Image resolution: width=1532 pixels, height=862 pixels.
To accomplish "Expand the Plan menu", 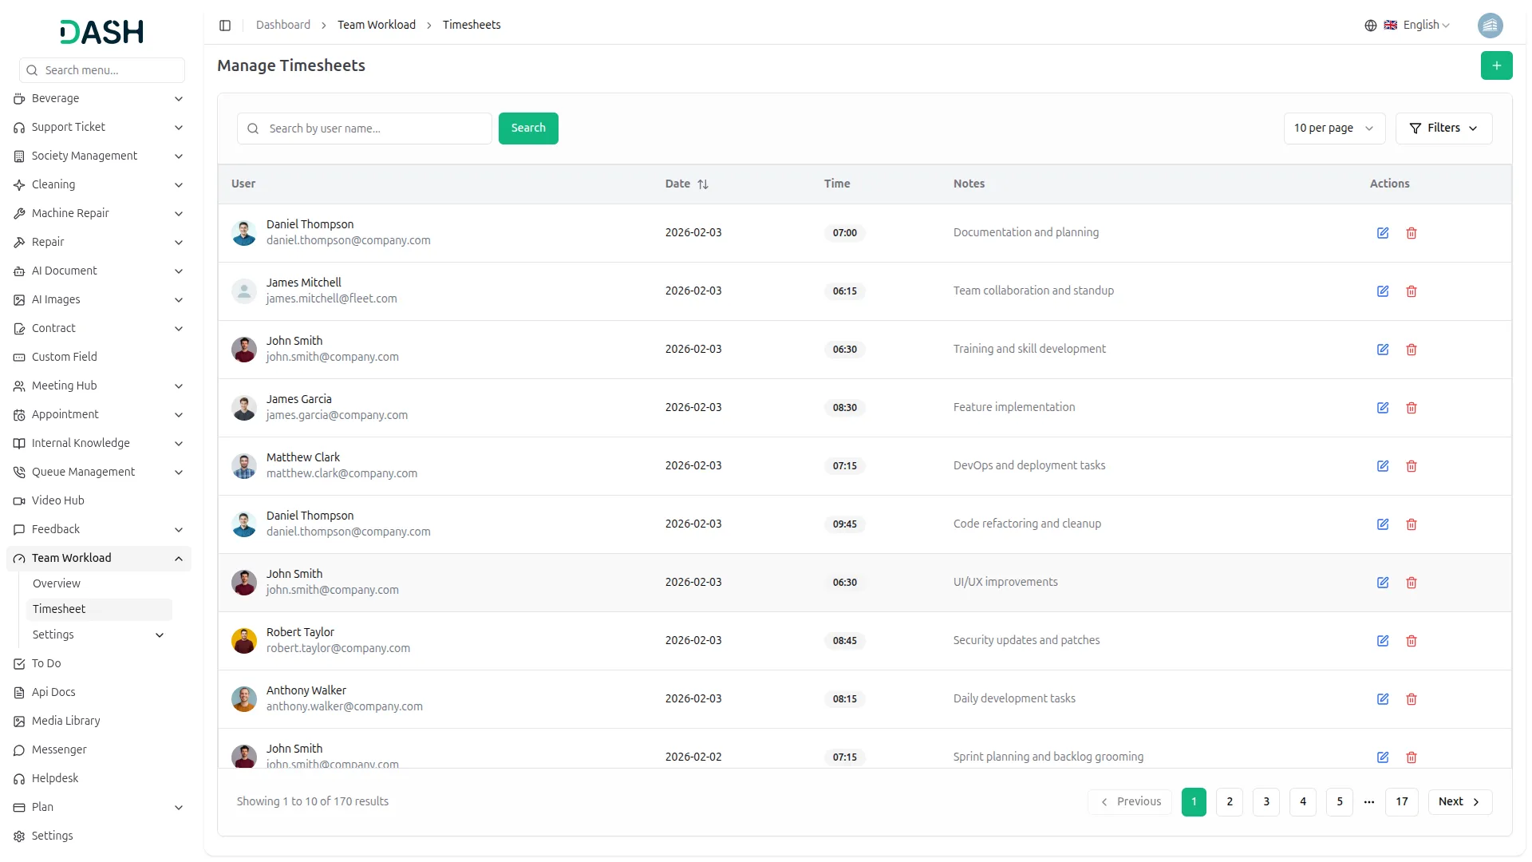I will pos(99,808).
